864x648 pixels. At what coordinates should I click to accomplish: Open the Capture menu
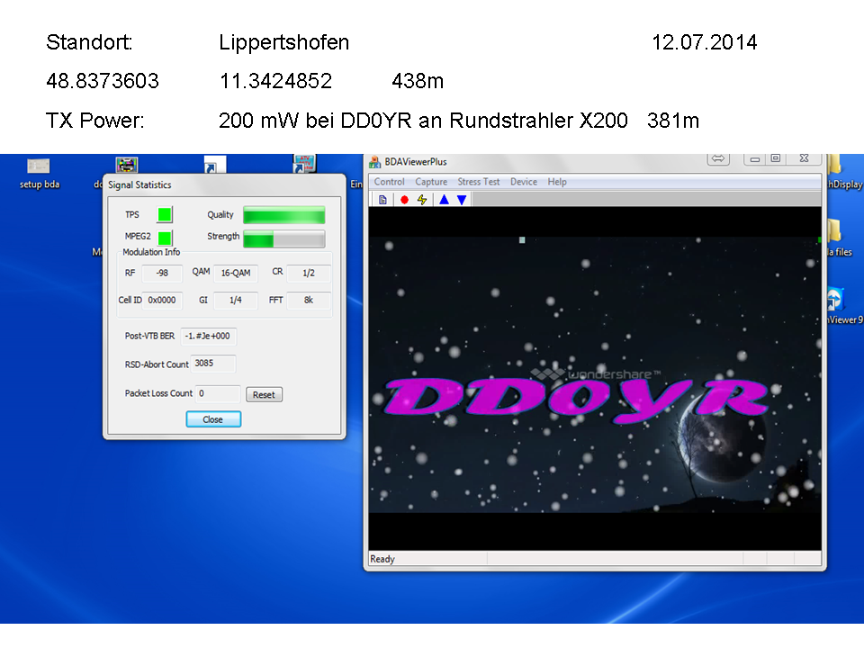431,182
